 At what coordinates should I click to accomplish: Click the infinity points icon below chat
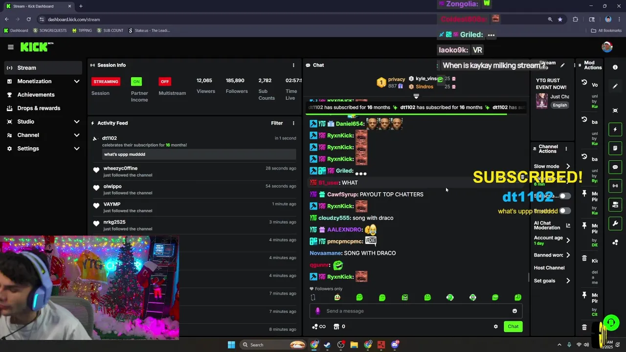point(319,327)
